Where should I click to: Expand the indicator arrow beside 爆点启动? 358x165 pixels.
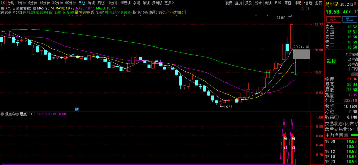tap(2, 114)
